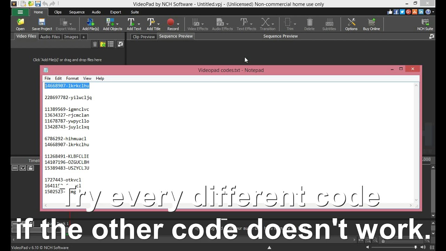446x251 pixels.
Task: Click the line 15389483-USZYCLJU in Notepad
Action: (67, 168)
